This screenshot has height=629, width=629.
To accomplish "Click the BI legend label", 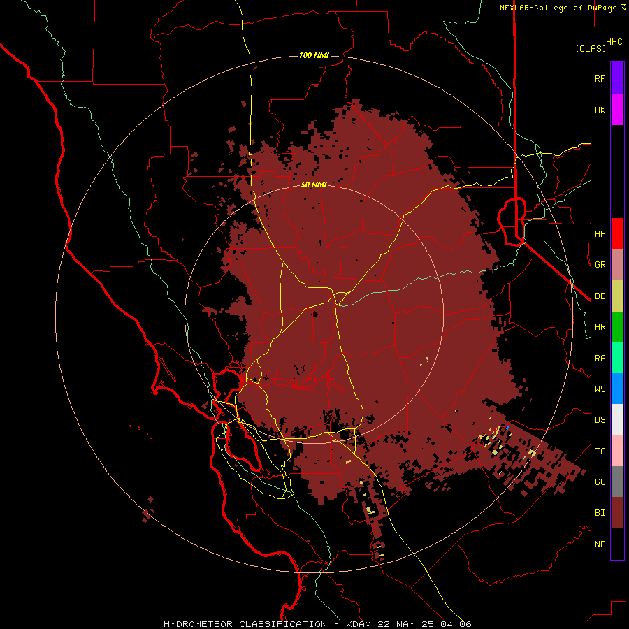I will click(x=600, y=513).
